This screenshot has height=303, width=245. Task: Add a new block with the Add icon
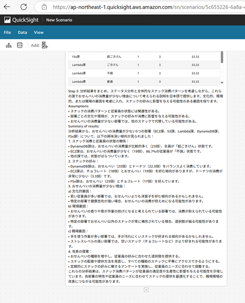[45, 45]
